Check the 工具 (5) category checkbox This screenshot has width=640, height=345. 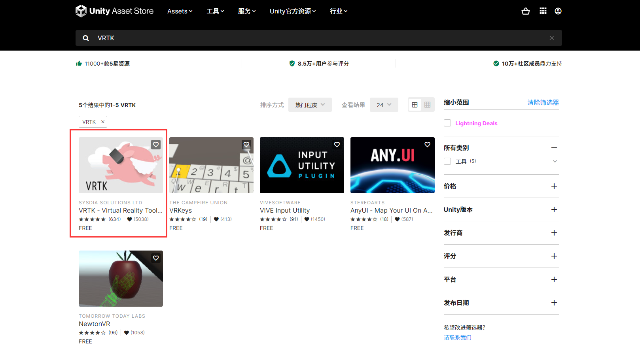pos(447,161)
